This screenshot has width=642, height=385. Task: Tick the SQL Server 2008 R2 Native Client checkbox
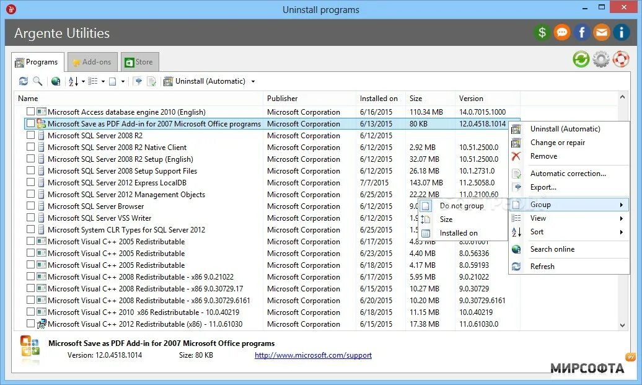[x=30, y=147]
